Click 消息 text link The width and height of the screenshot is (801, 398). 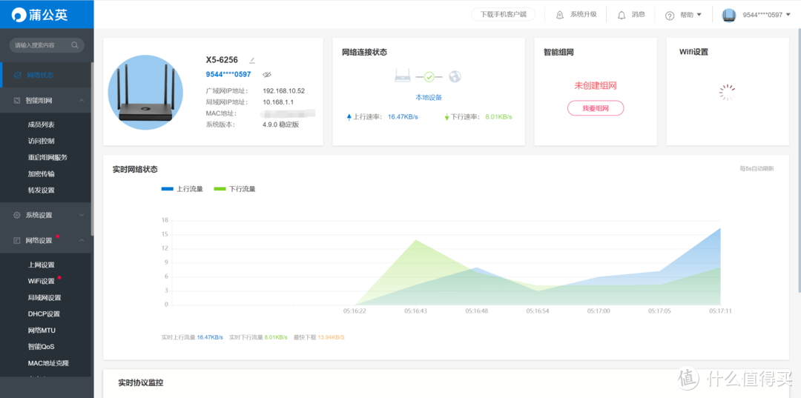click(639, 14)
